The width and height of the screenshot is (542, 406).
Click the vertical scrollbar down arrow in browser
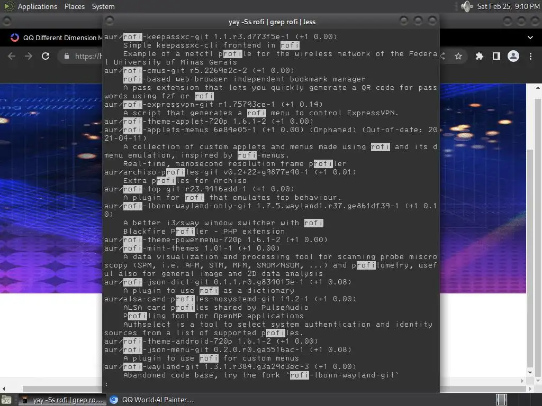tap(538, 381)
